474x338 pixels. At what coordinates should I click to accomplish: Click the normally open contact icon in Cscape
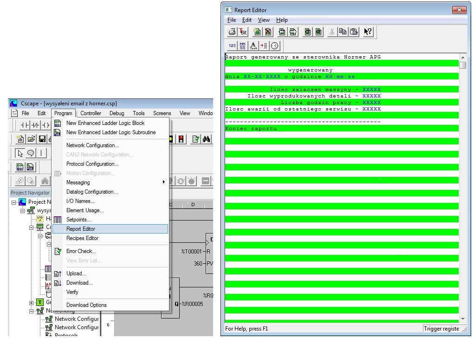pyautogui.click(x=24, y=125)
